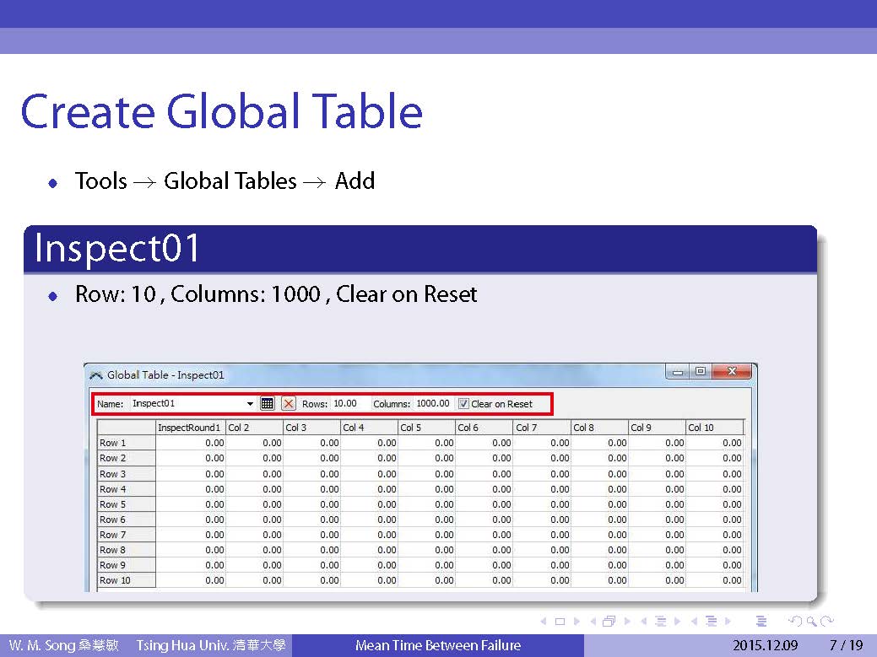Open the Name dropdown arrow for Inspect01

pos(250,404)
